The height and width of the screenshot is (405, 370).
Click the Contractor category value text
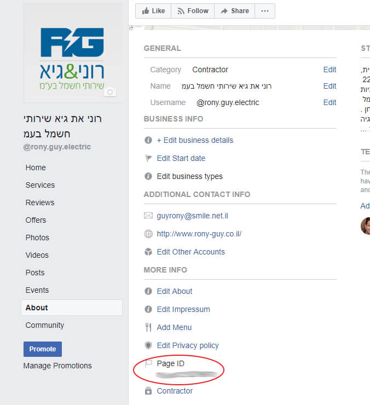pyautogui.click(x=210, y=70)
